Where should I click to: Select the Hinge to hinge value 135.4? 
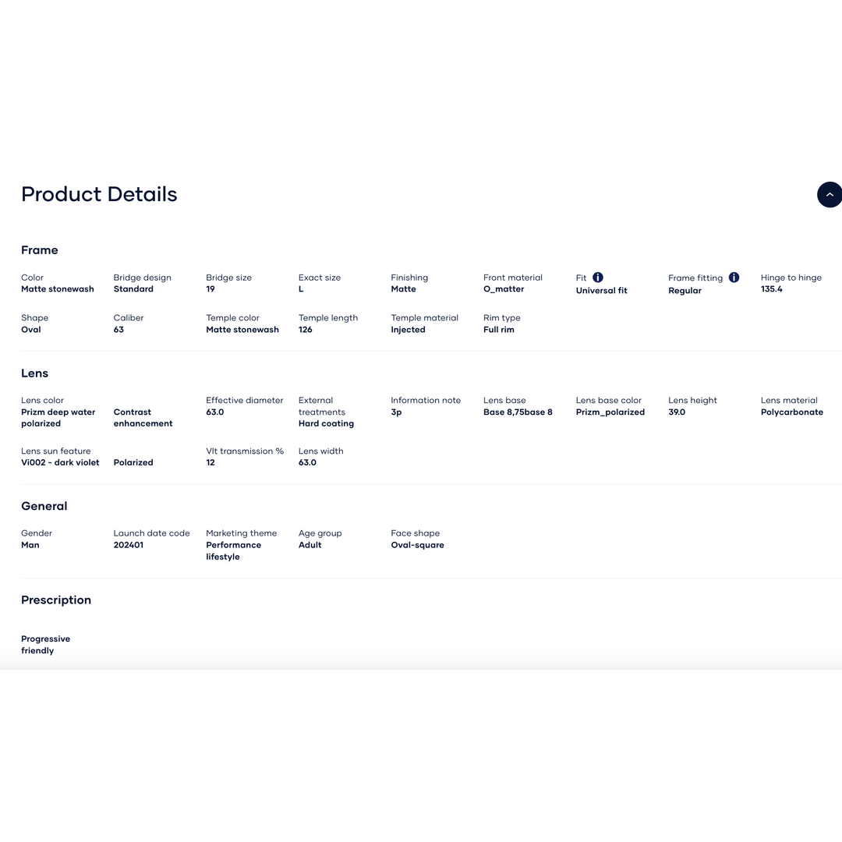pyautogui.click(x=771, y=289)
